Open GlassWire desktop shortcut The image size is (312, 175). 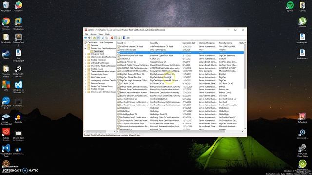pos(19,6)
